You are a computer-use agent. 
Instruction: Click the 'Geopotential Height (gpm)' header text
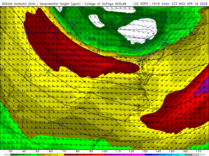pyautogui.click(x=60, y=4)
